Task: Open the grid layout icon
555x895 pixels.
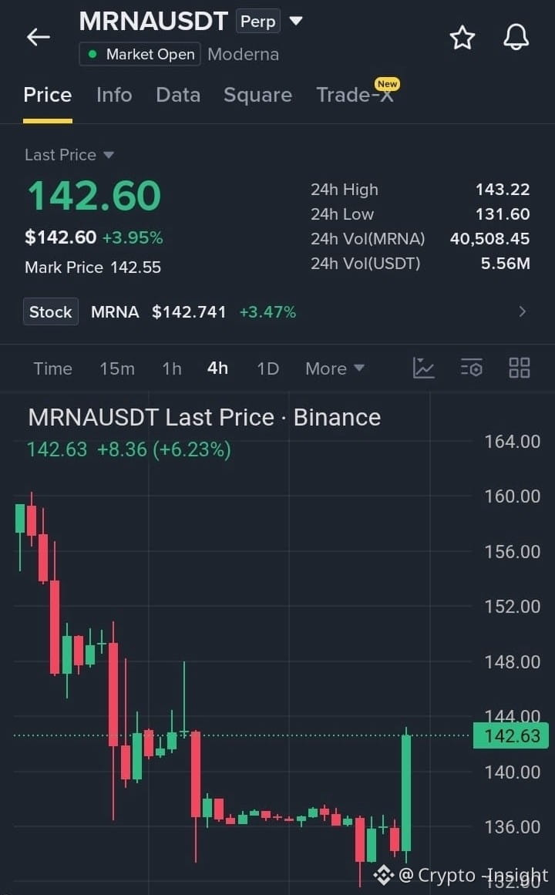Action: pos(519,368)
